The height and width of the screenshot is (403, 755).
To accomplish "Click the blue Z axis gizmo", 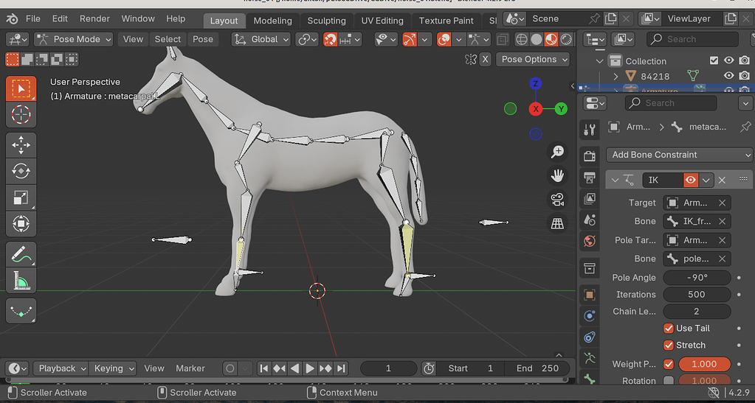I will point(535,84).
